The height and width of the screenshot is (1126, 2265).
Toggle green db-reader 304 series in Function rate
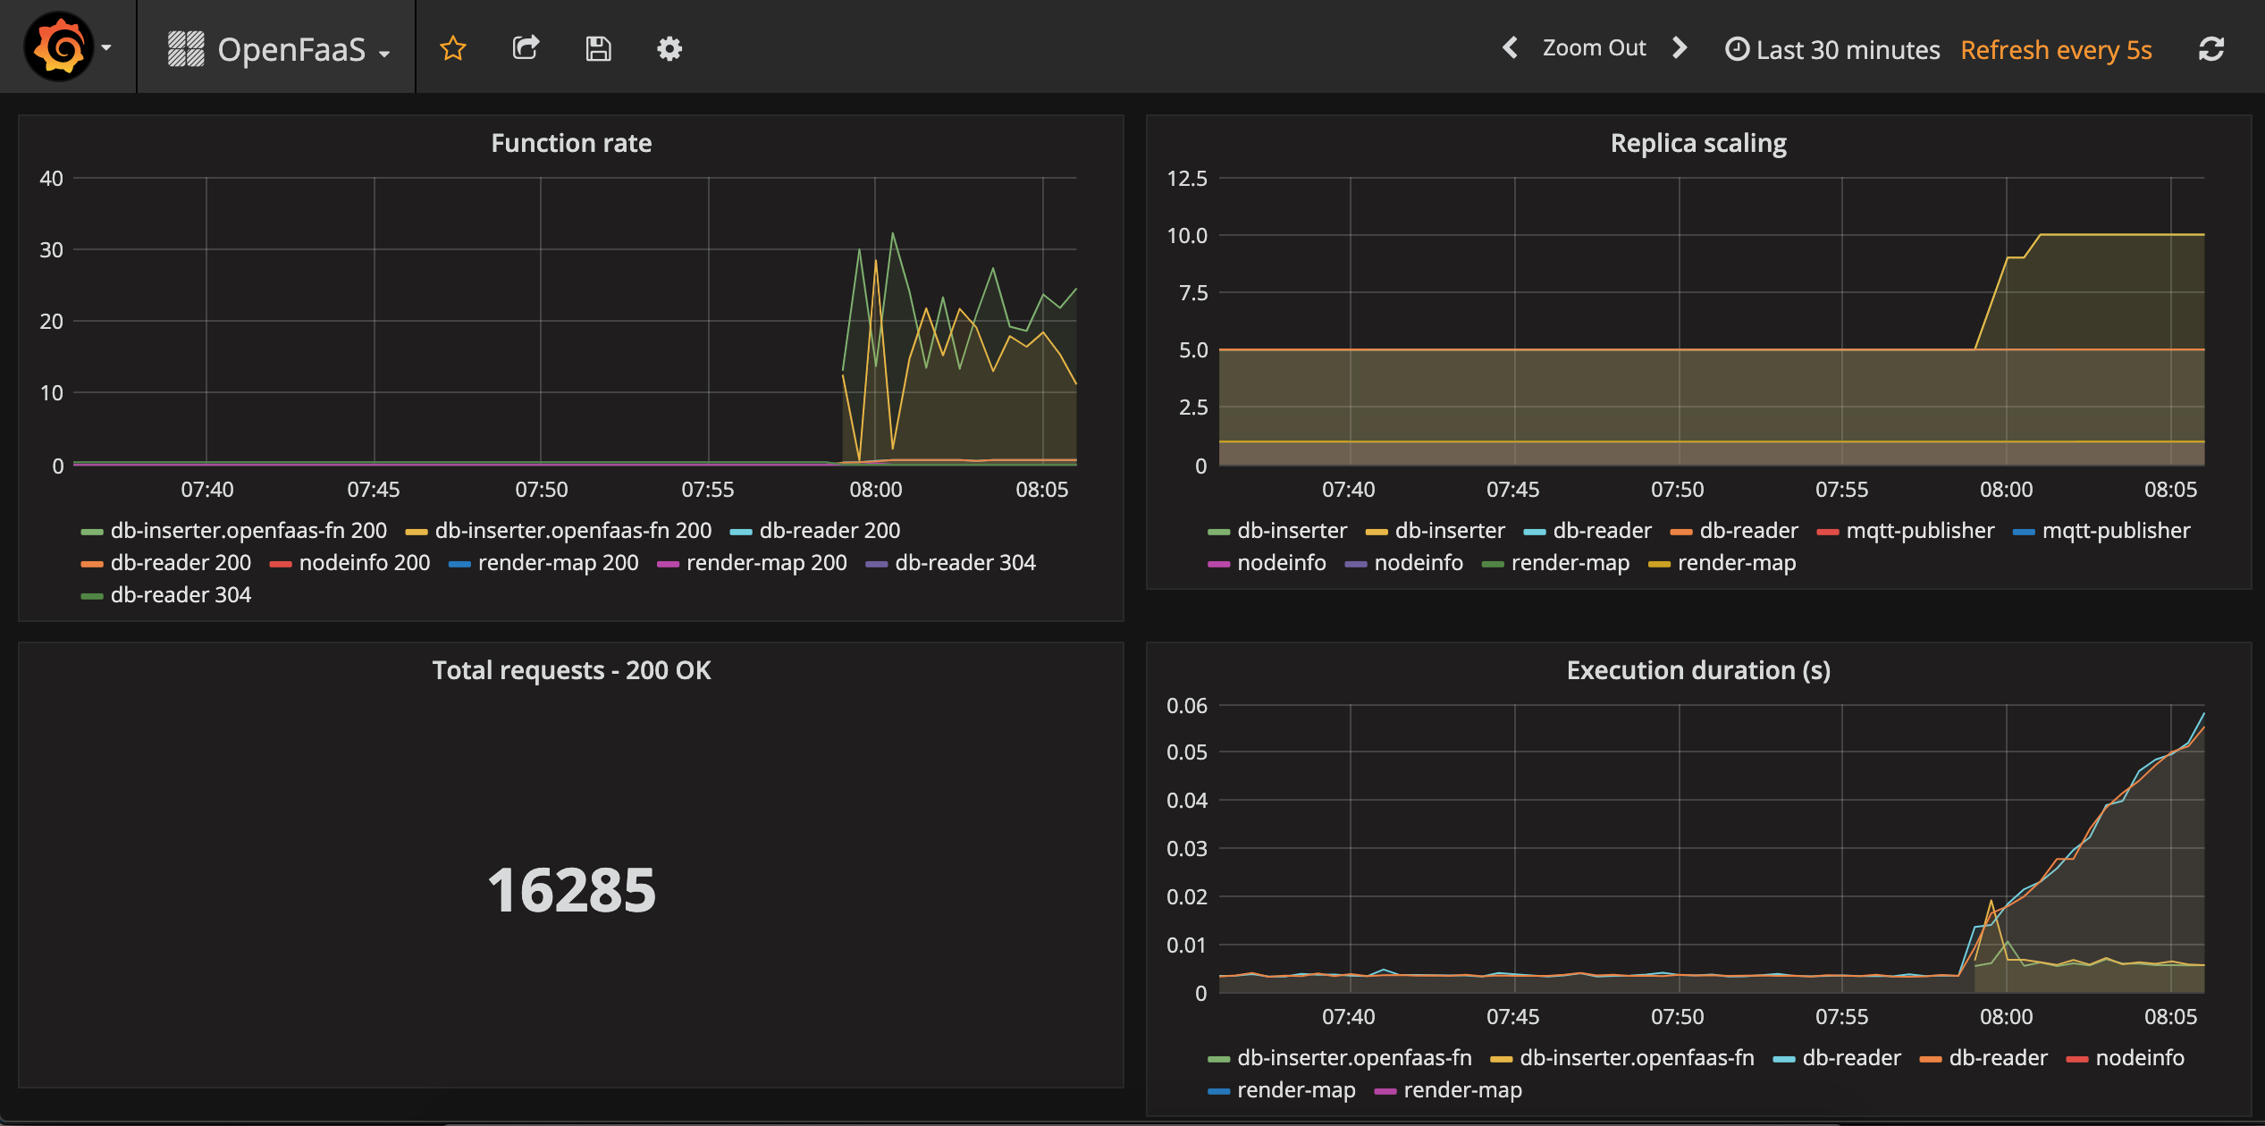point(181,595)
